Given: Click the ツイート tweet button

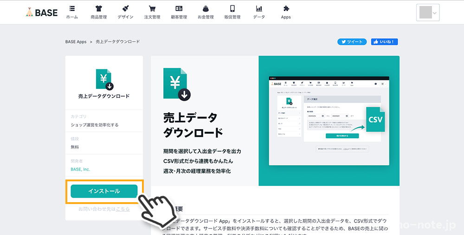Looking at the screenshot, I should click(352, 42).
